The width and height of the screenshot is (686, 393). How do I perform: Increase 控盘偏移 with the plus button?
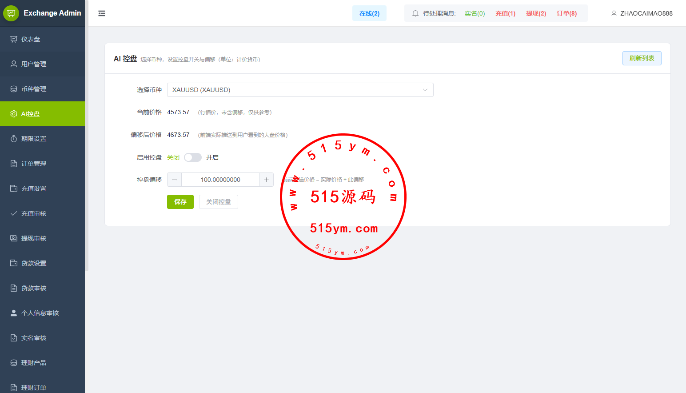click(x=266, y=180)
